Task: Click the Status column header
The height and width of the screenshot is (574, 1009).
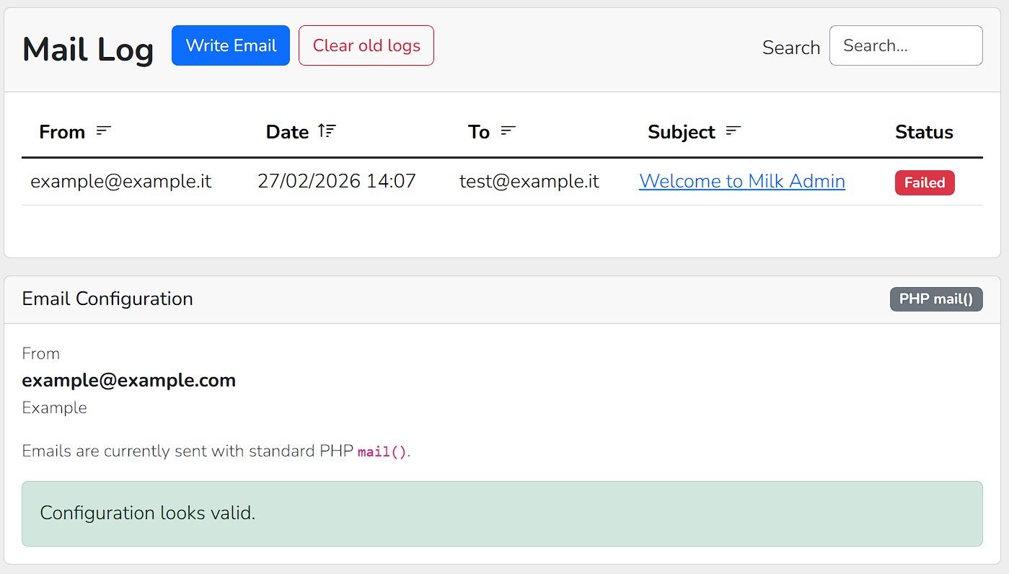Action: click(924, 132)
